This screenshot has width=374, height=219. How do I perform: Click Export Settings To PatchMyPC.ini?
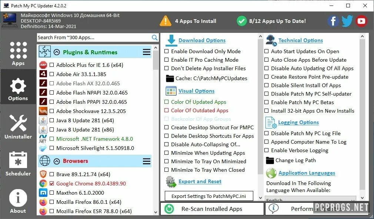(209, 196)
